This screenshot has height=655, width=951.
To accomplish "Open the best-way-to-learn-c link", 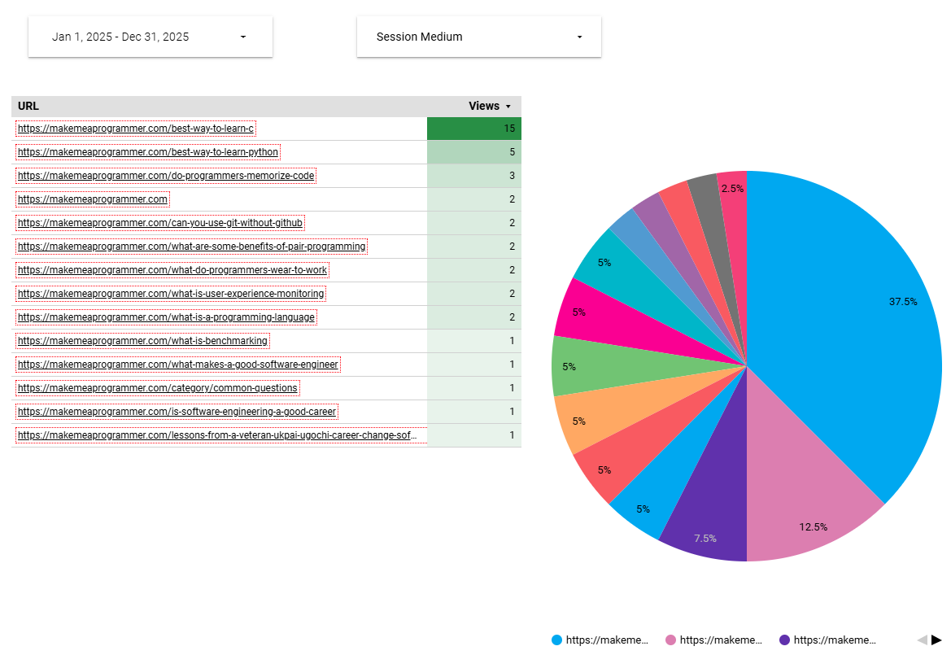I will pyautogui.click(x=136, y=129).
